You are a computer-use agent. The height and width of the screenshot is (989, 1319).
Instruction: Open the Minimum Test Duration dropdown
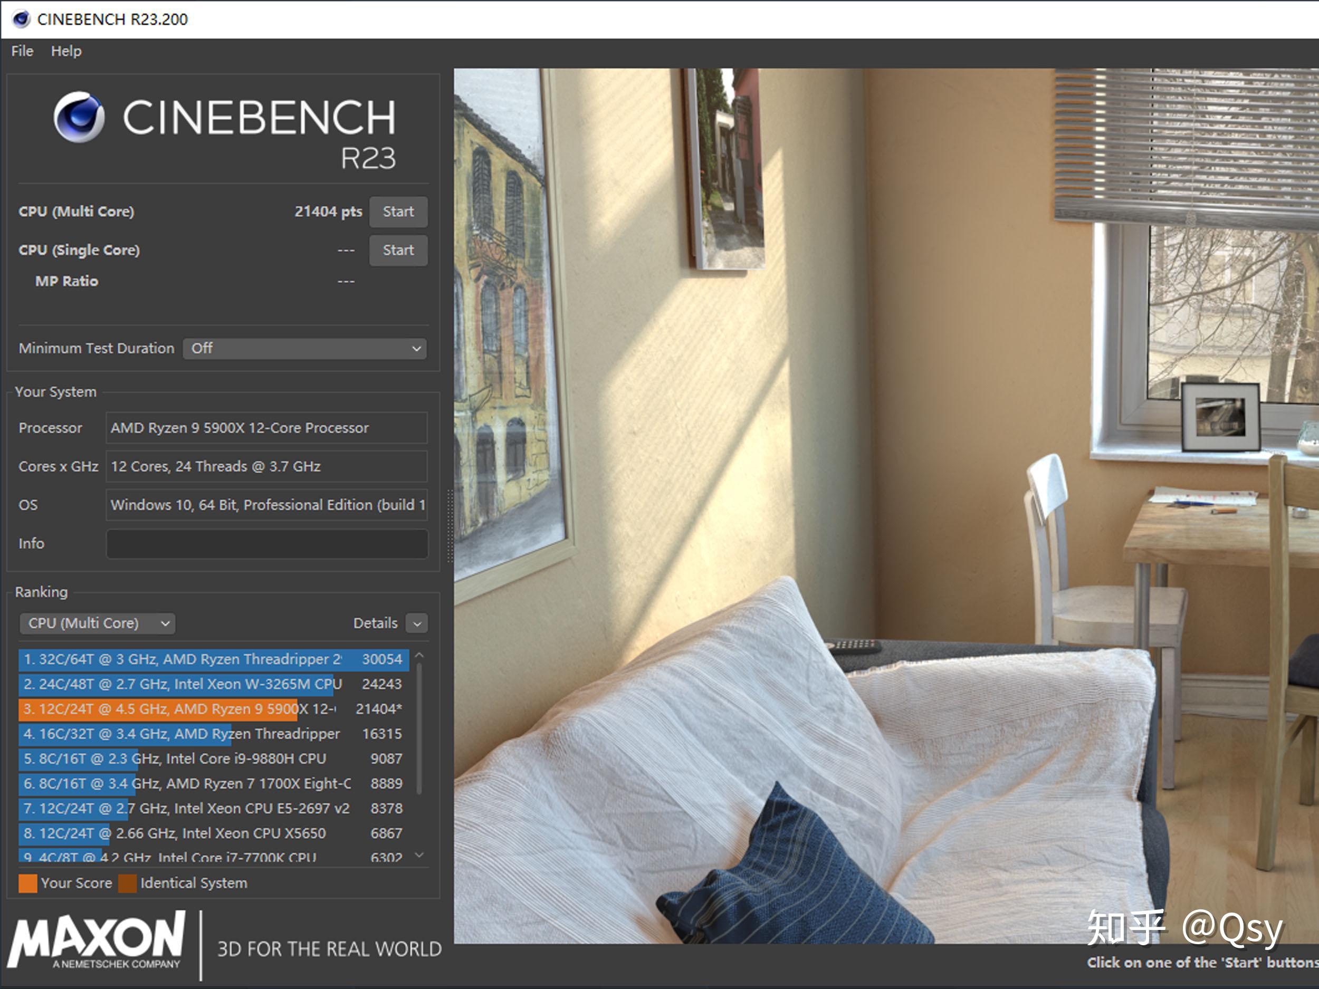coord(305,349)
